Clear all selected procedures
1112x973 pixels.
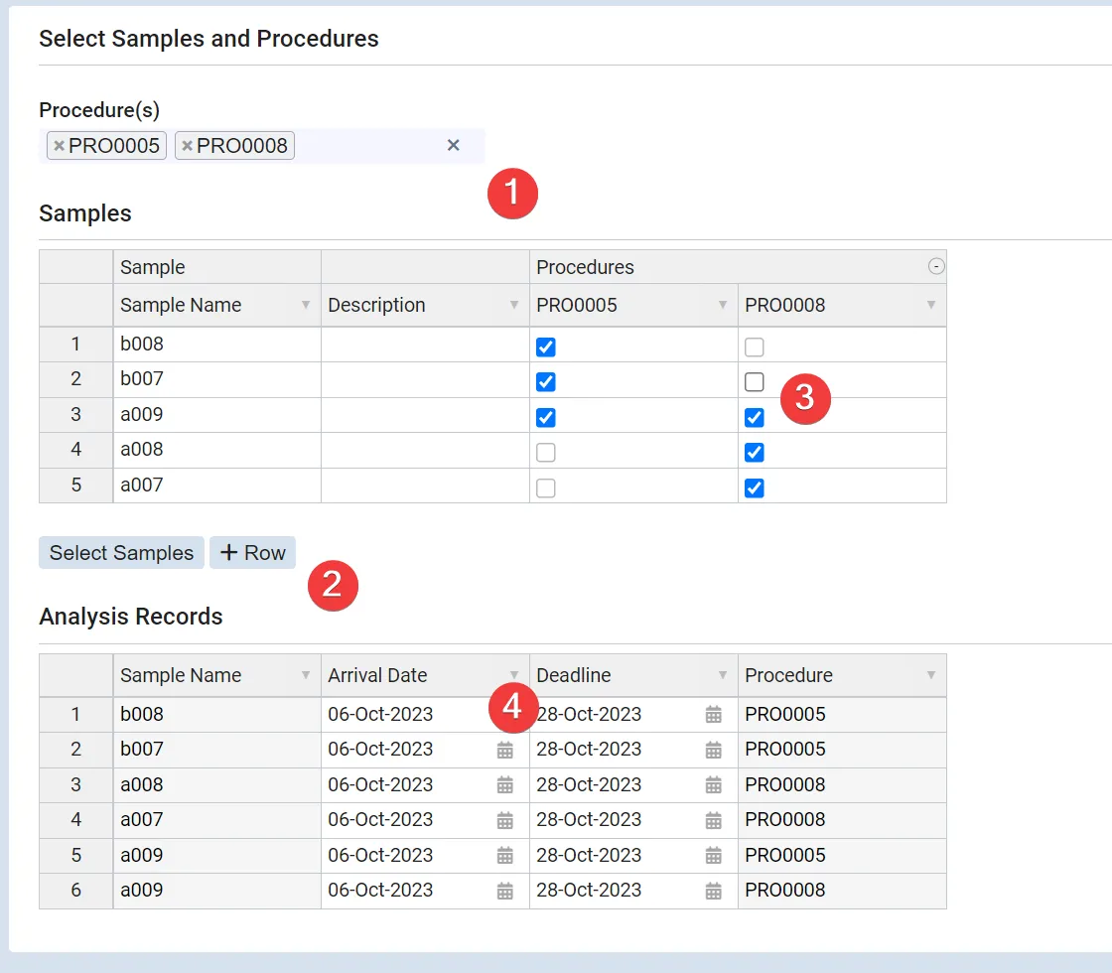click(x=453, y=146)
